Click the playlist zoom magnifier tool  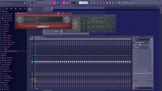(48, 6)
